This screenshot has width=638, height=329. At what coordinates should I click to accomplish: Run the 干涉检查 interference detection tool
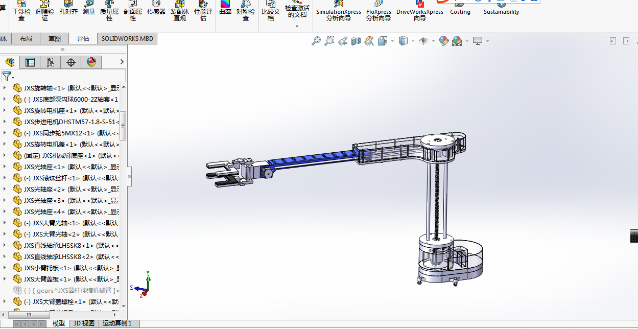tap(21, 11)
